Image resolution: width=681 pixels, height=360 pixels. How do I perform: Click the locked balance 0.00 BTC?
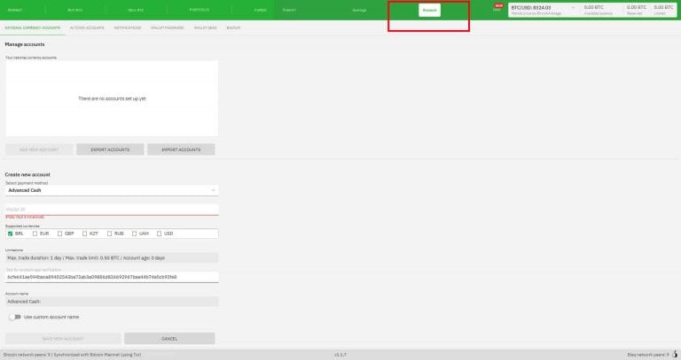click(663, 7)
